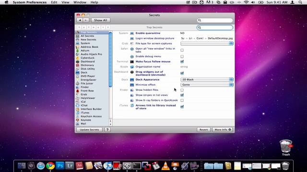Pick the Adium icon in the sidebar

(78, 51)
